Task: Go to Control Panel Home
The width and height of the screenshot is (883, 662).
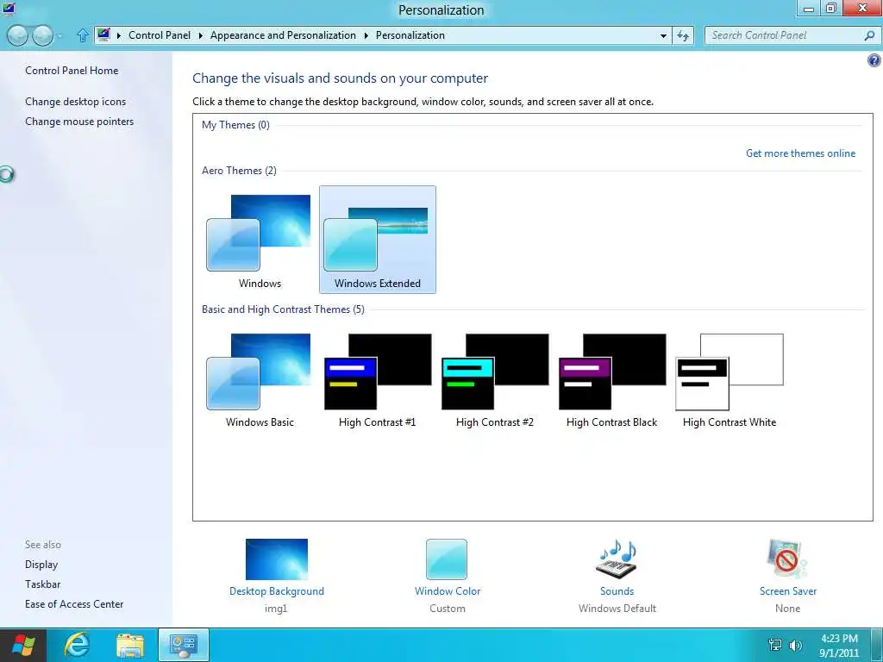Action: coord(72,71)
